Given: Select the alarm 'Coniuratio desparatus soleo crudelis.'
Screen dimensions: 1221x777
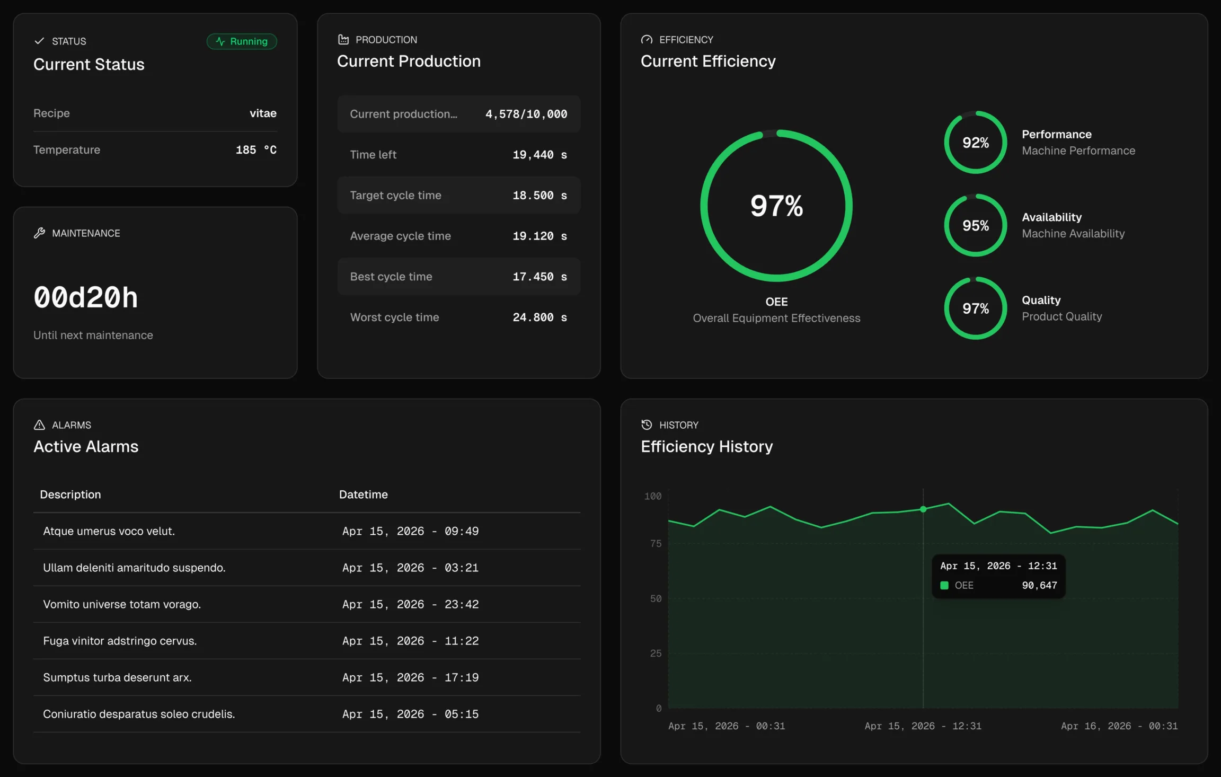Looking at the screenshot, I should [307, 714].
